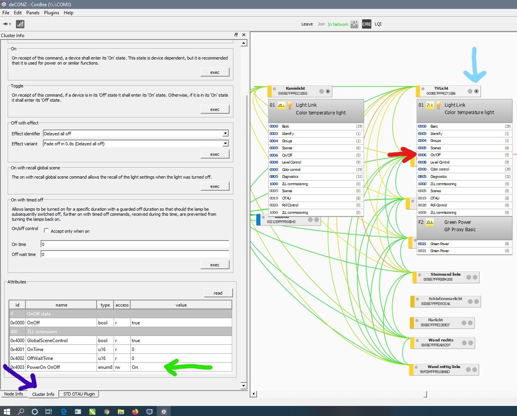517x416 pixels.
Task: Click the deCONZ icon in taskbar
Action: point(164,411)
